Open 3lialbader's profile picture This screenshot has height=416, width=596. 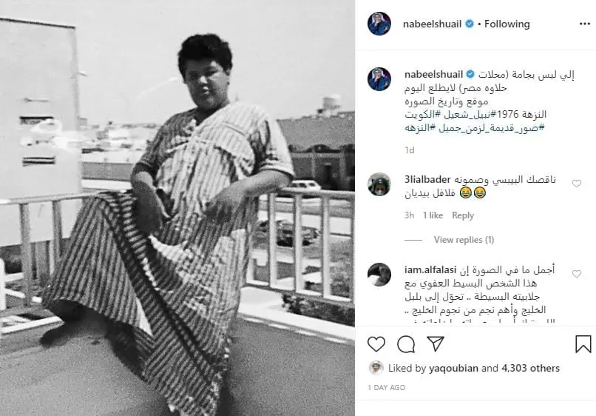click(379, 184)
